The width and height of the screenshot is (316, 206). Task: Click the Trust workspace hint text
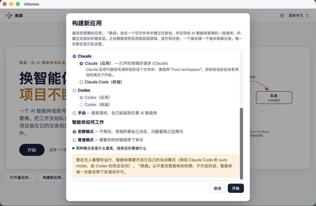(x=162, y=72)
